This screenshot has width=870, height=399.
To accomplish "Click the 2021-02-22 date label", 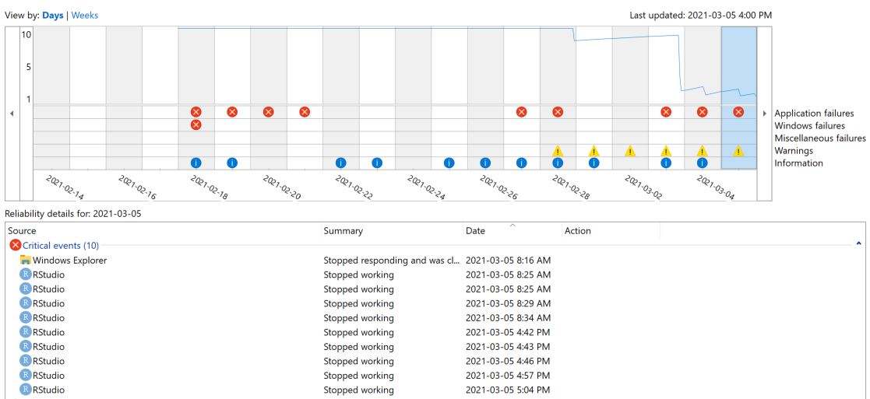I will [354, 187].
